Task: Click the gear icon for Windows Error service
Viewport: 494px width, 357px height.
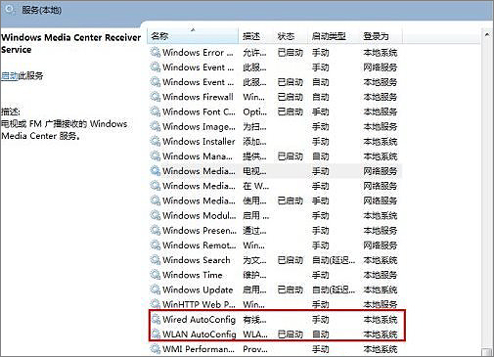Action: (x=156, y=52)
